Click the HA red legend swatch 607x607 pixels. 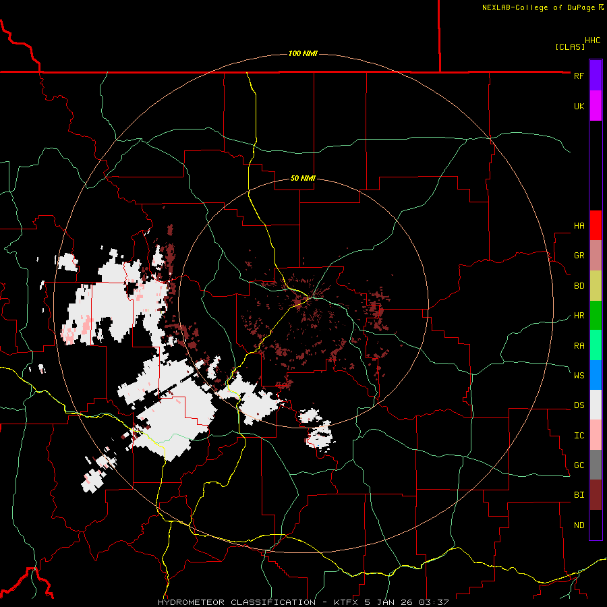click(596, 225)
